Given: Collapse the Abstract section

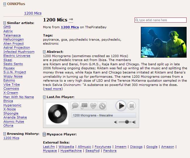Looking at the screenshot, I should click(x=44, y=52).
